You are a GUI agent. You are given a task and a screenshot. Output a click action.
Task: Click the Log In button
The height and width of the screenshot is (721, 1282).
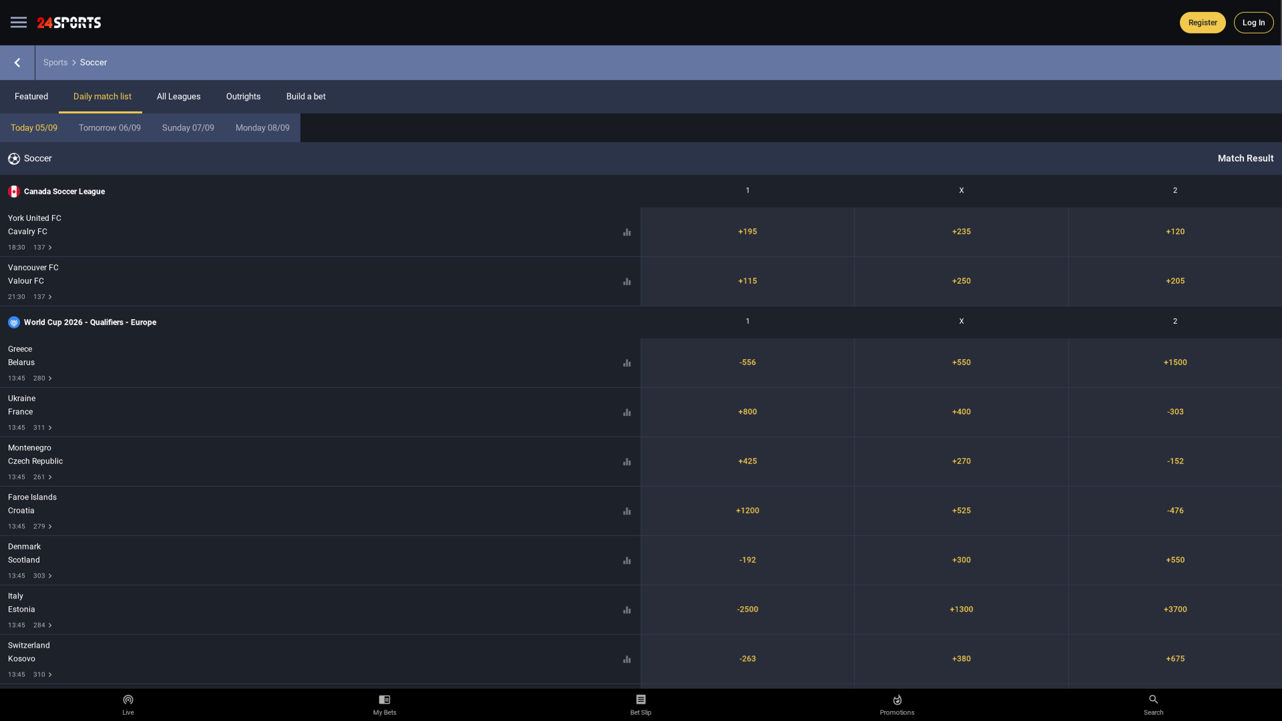[1253, 22]
